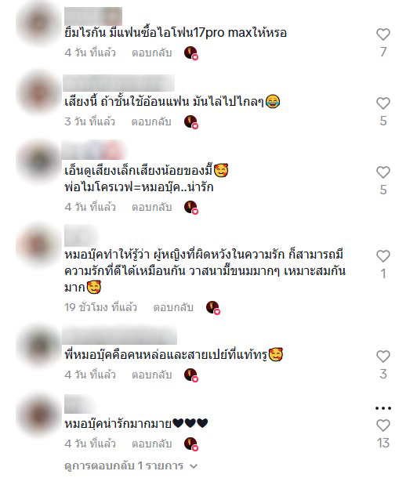Like the comment with 13 likes
This screenshot has width=417, height=478.
[x=383, y=425]
